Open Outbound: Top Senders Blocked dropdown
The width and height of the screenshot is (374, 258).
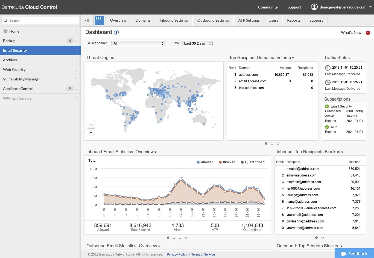tap(310, 246)
